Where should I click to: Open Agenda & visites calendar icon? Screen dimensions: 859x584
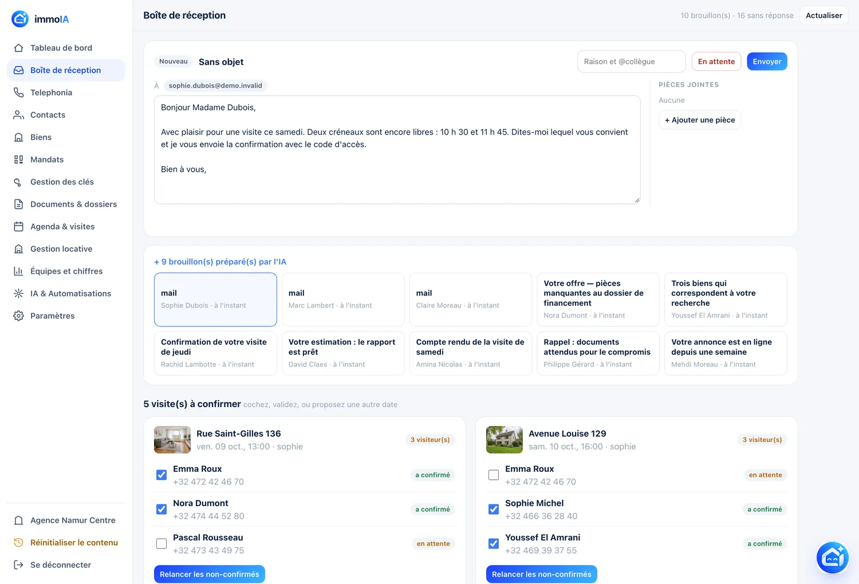[x=18, y=227]
